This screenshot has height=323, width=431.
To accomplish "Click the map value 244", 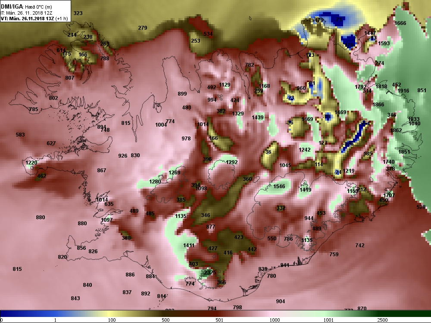I will pyautogui.click(x=72, y=34).
